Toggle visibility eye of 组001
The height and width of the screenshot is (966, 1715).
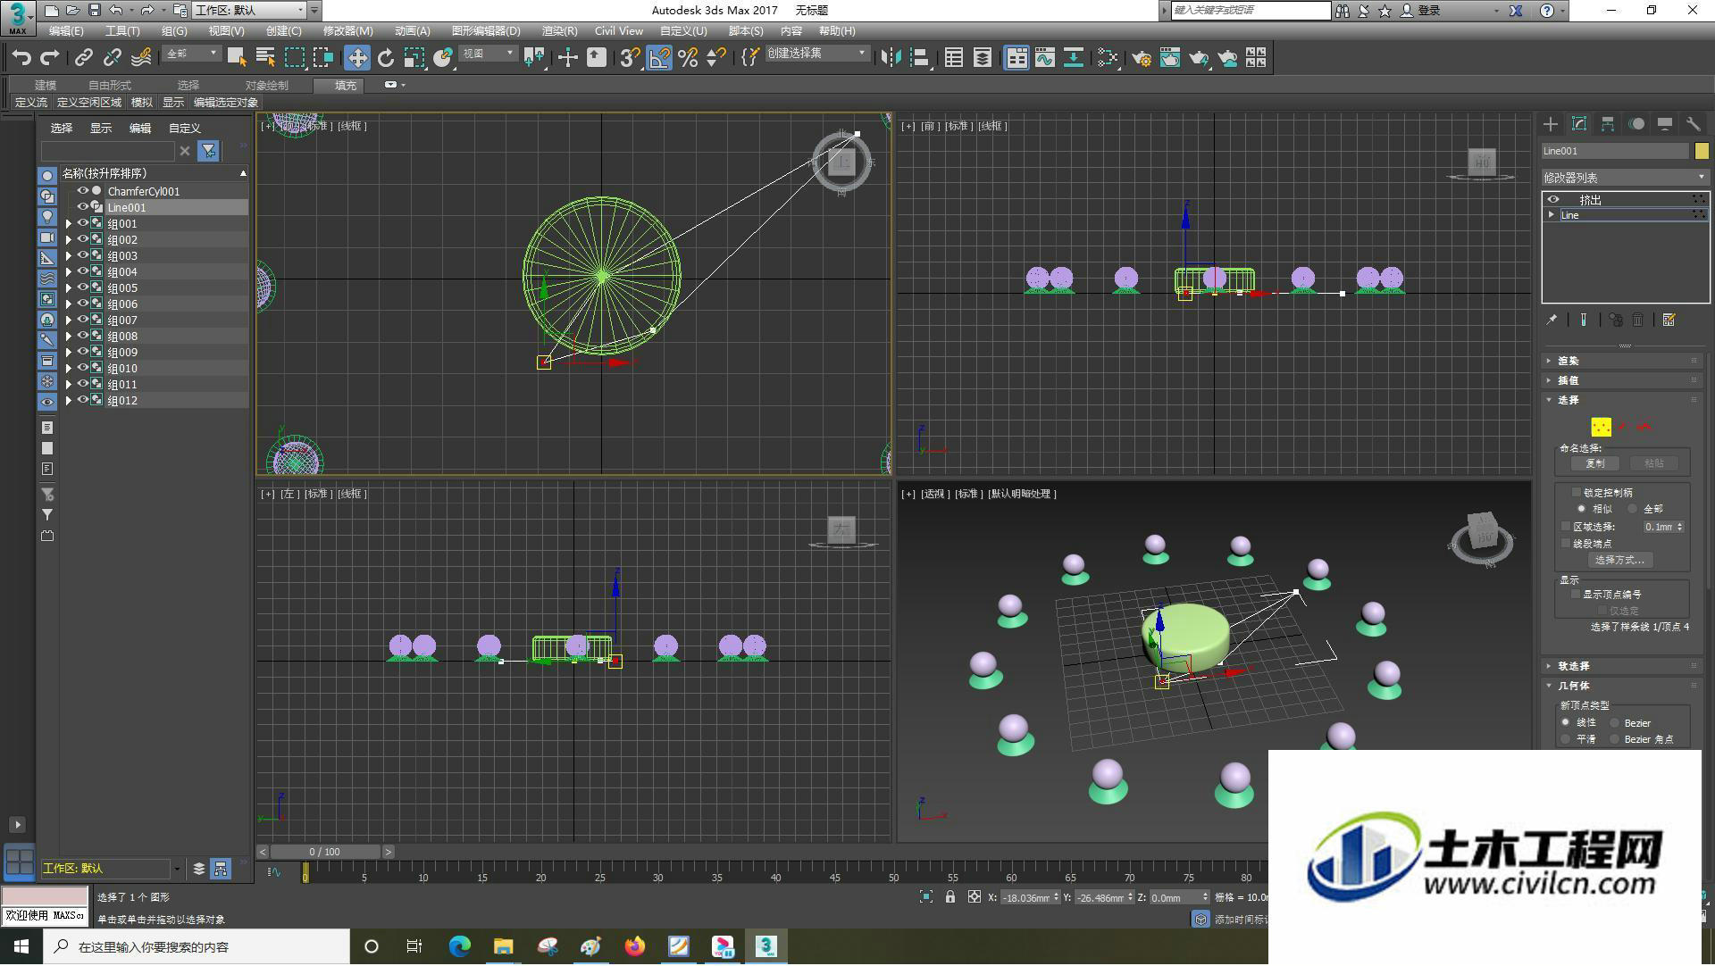83,223
